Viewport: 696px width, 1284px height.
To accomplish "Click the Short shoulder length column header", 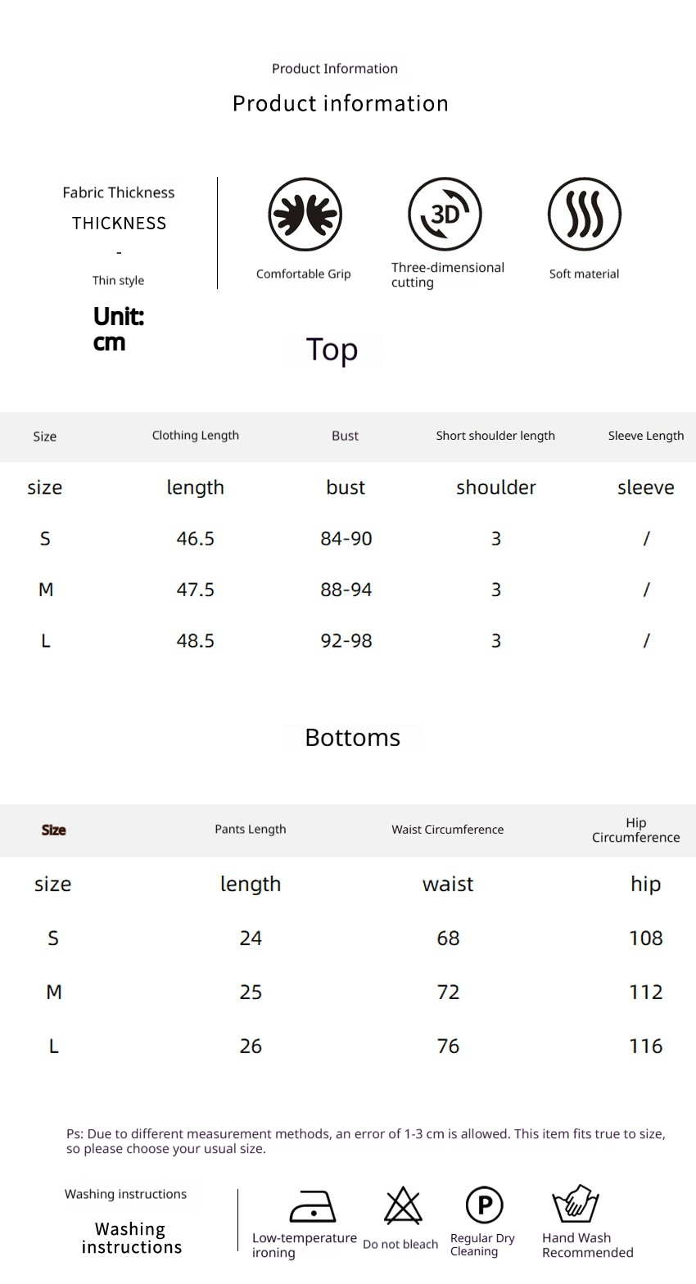I will 495,436.
